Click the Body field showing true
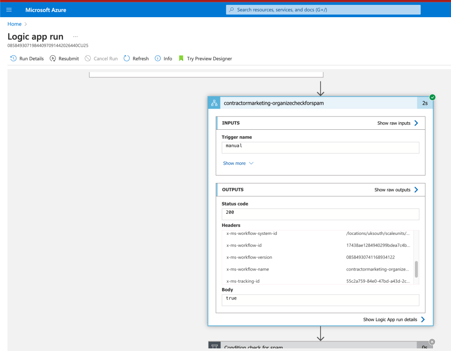This screenshot has width=451, height=351. click(x=321, y=300)
